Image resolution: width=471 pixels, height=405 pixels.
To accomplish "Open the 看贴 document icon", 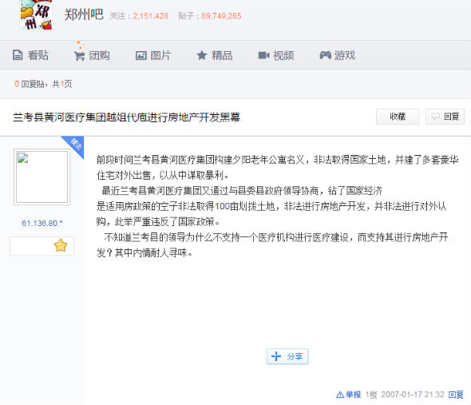I will coord(18,55).
